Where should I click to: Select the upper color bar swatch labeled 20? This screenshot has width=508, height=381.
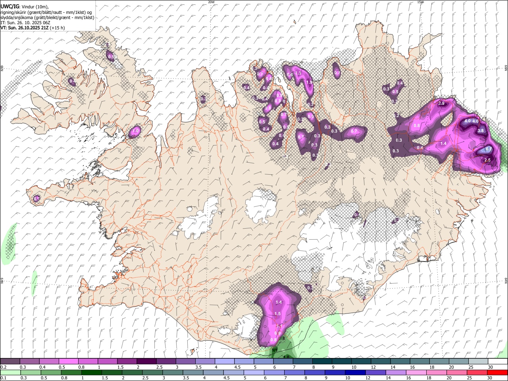click(x=458, y=361)
